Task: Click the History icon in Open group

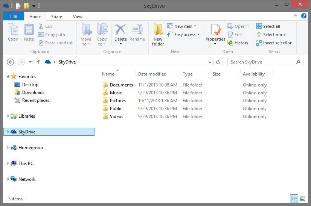Action: click(x=231, y=43)
